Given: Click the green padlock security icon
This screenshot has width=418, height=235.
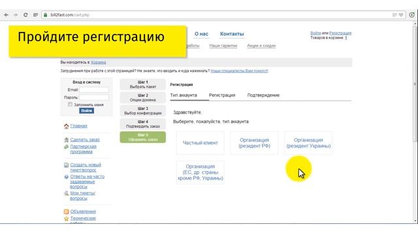Looking at the screenshot, I should click(46, 15).
